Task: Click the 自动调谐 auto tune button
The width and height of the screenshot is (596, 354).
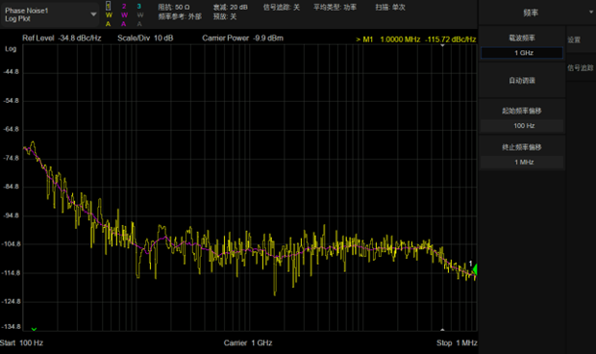Action: (522, 81)
